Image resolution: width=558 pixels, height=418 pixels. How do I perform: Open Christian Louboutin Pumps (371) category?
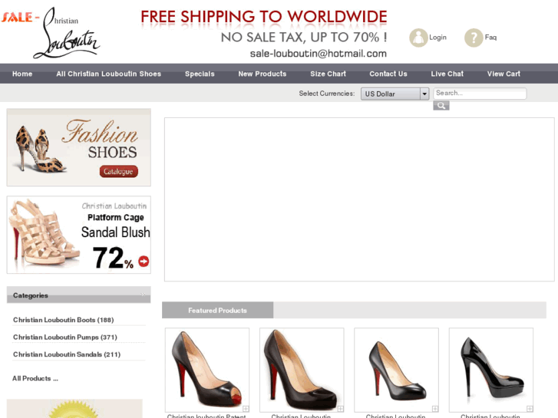click(x=65, y=337)
